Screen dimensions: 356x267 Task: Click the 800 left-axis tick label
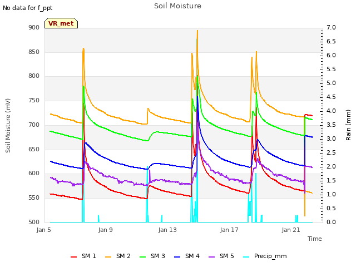point(34,76)
